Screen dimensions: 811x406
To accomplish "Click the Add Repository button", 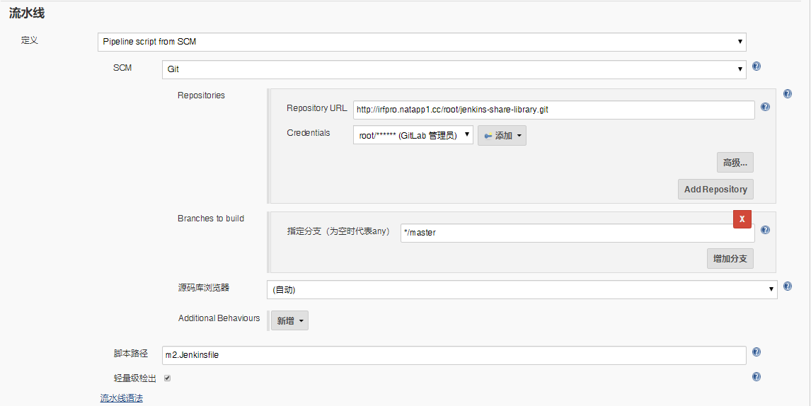I will [x=715, y=190].
